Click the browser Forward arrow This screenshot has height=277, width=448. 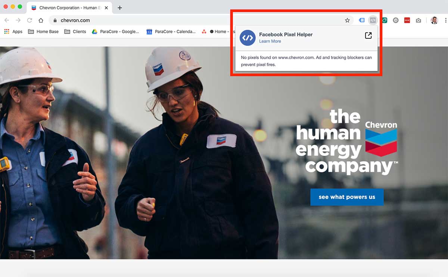click(x=18, y=20)
